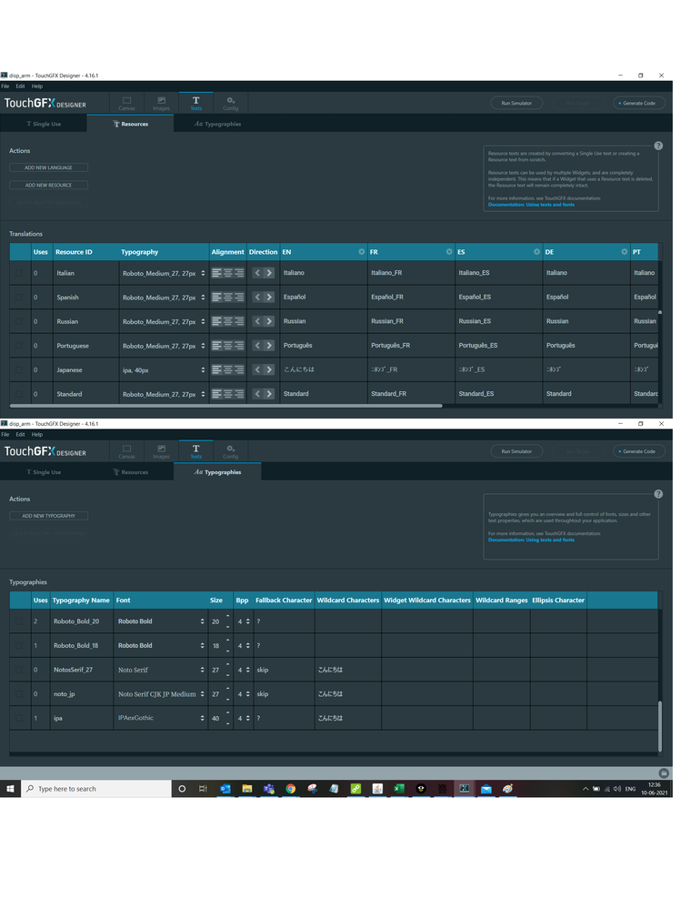
Task: Open Config view in the Typographies window
Action: (230, 451)
